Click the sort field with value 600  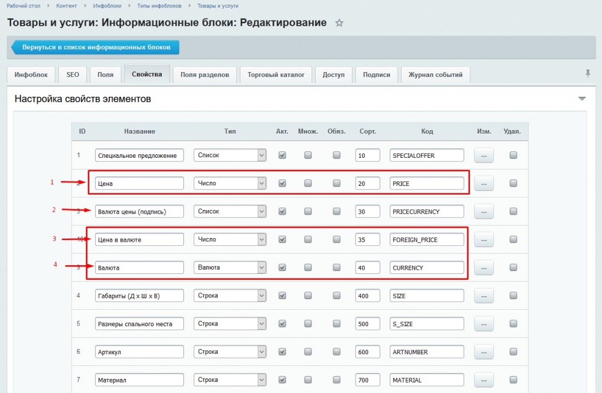click(x=367, y=351)
